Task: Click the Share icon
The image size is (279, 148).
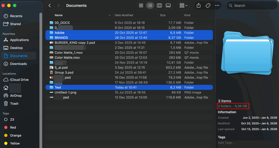Action: [x=199, y=6]
